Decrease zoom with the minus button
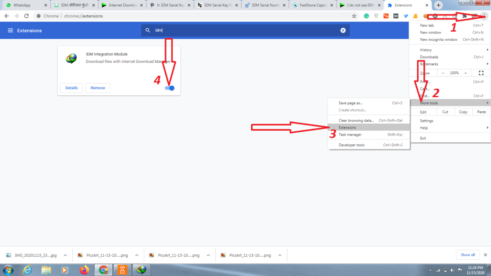The width and height of the screenshot is (491, 276). (443, 73)
